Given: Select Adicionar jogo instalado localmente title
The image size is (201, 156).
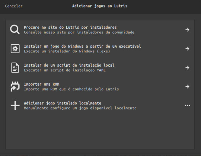Looking at the screenshot, I should click(63, 103).
